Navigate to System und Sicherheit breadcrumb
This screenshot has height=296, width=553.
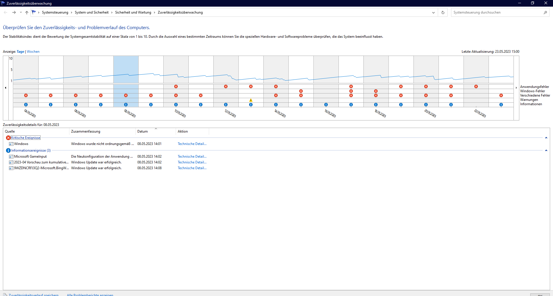(x=92, y=12)
